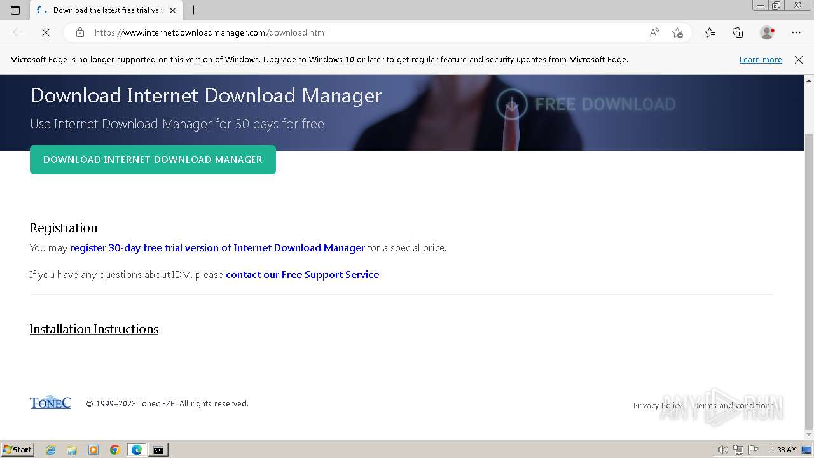This screenshot has width=814, height=458.
Task: Open Edge Settings and more menu
Action: [796, 32]
